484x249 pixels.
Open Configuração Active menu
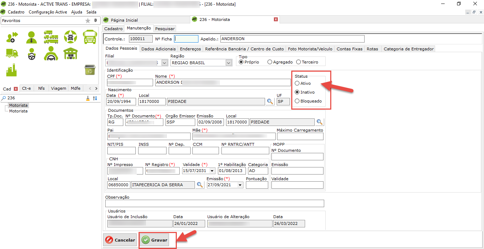(48, 12)
